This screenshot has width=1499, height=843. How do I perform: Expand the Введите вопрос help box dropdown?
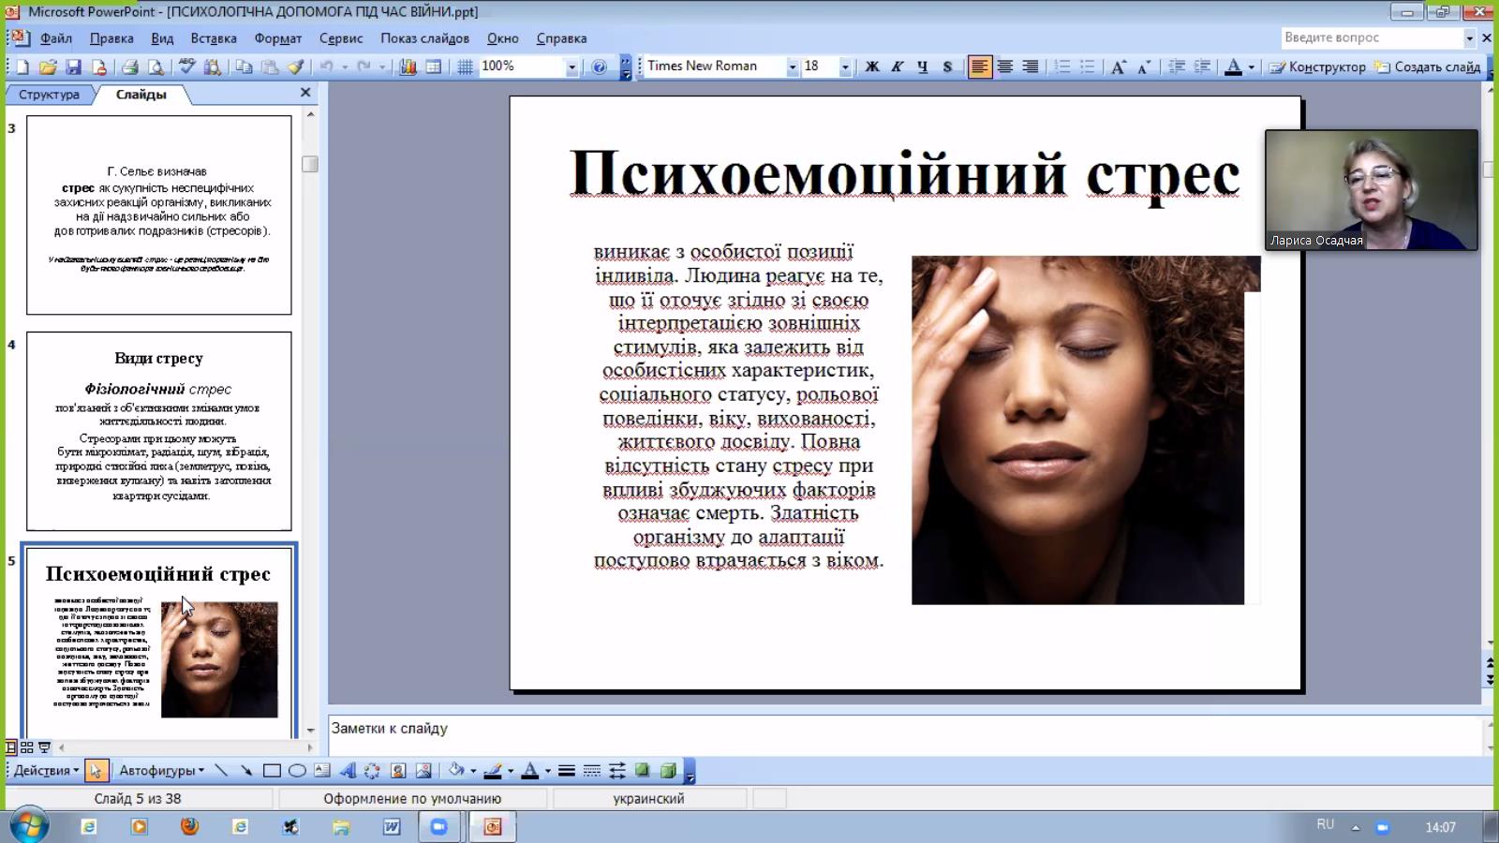point(1469,37)
